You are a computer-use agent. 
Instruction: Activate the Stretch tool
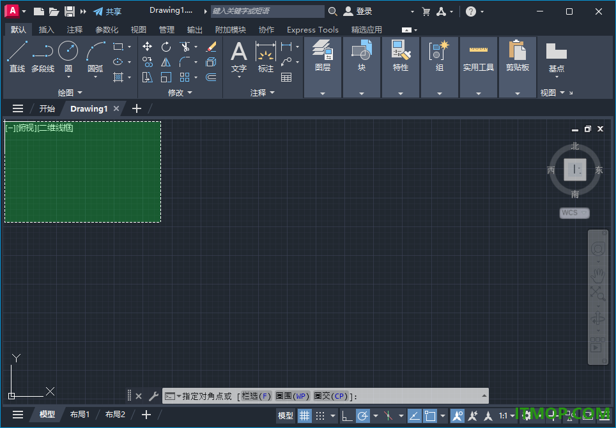coord(148,77)
